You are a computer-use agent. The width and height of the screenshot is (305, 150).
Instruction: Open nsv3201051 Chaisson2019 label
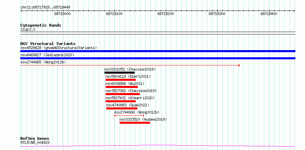pyautogui.click(x=130, y=69)
